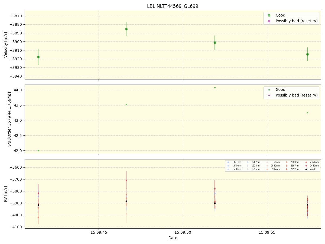Click the SNR data point near 44.1
The height and width of the screenshot is (244, 325).
215,88
